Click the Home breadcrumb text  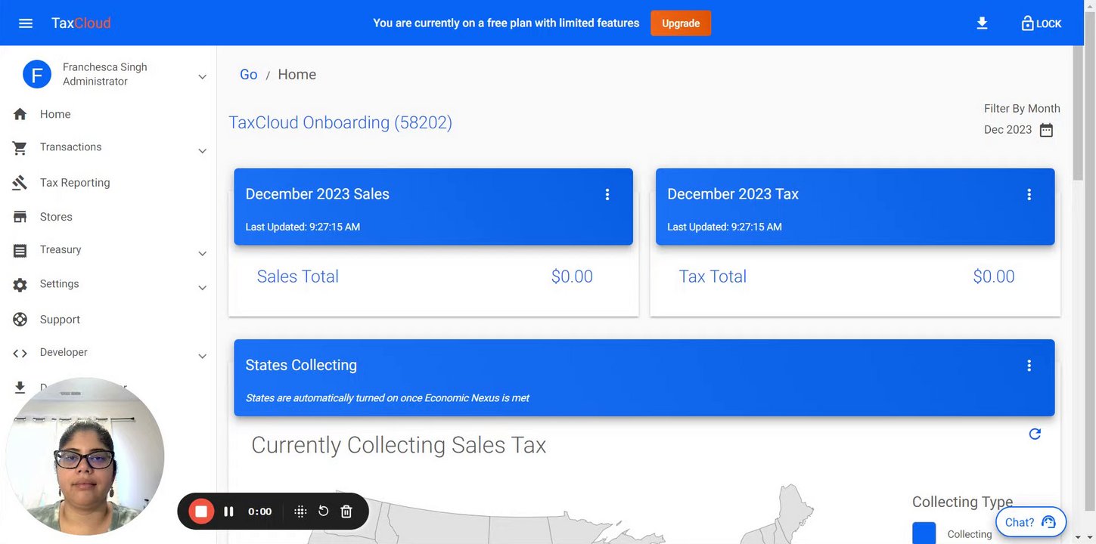297,75
